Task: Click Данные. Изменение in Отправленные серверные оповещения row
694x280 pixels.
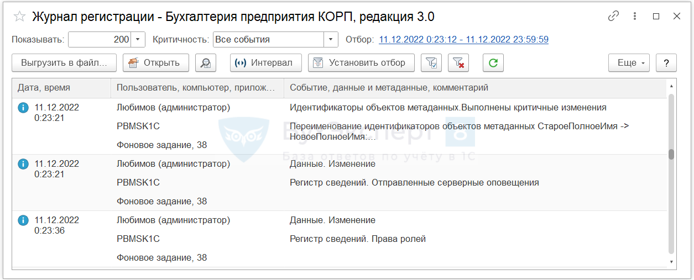Action: pyautogui.click(x=332, y=164)
